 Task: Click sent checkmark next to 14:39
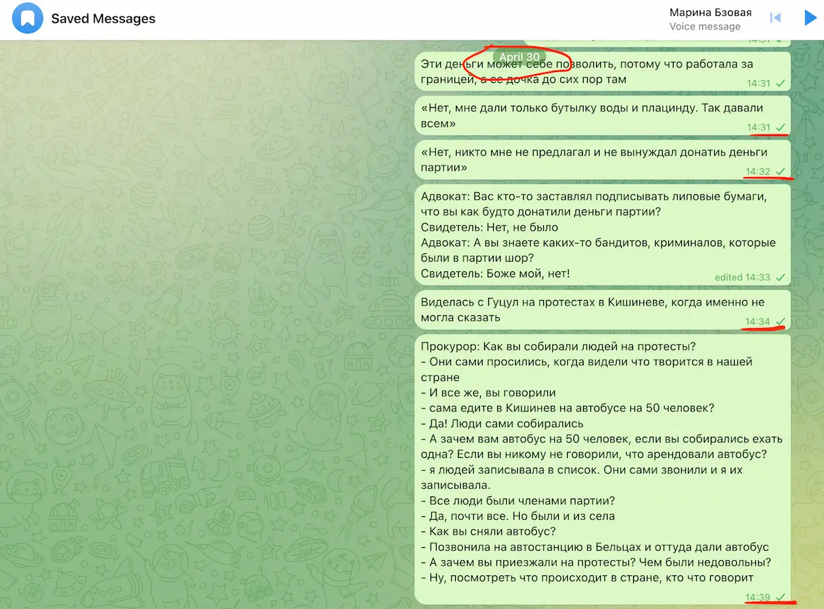780,597
